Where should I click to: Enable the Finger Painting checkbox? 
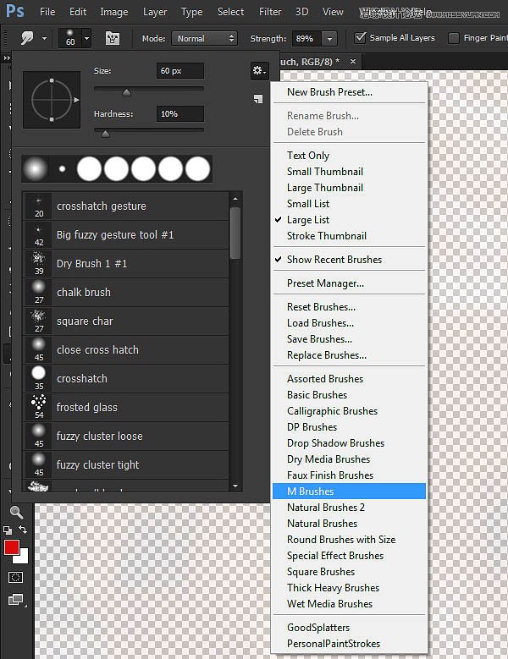pos(453,38)
